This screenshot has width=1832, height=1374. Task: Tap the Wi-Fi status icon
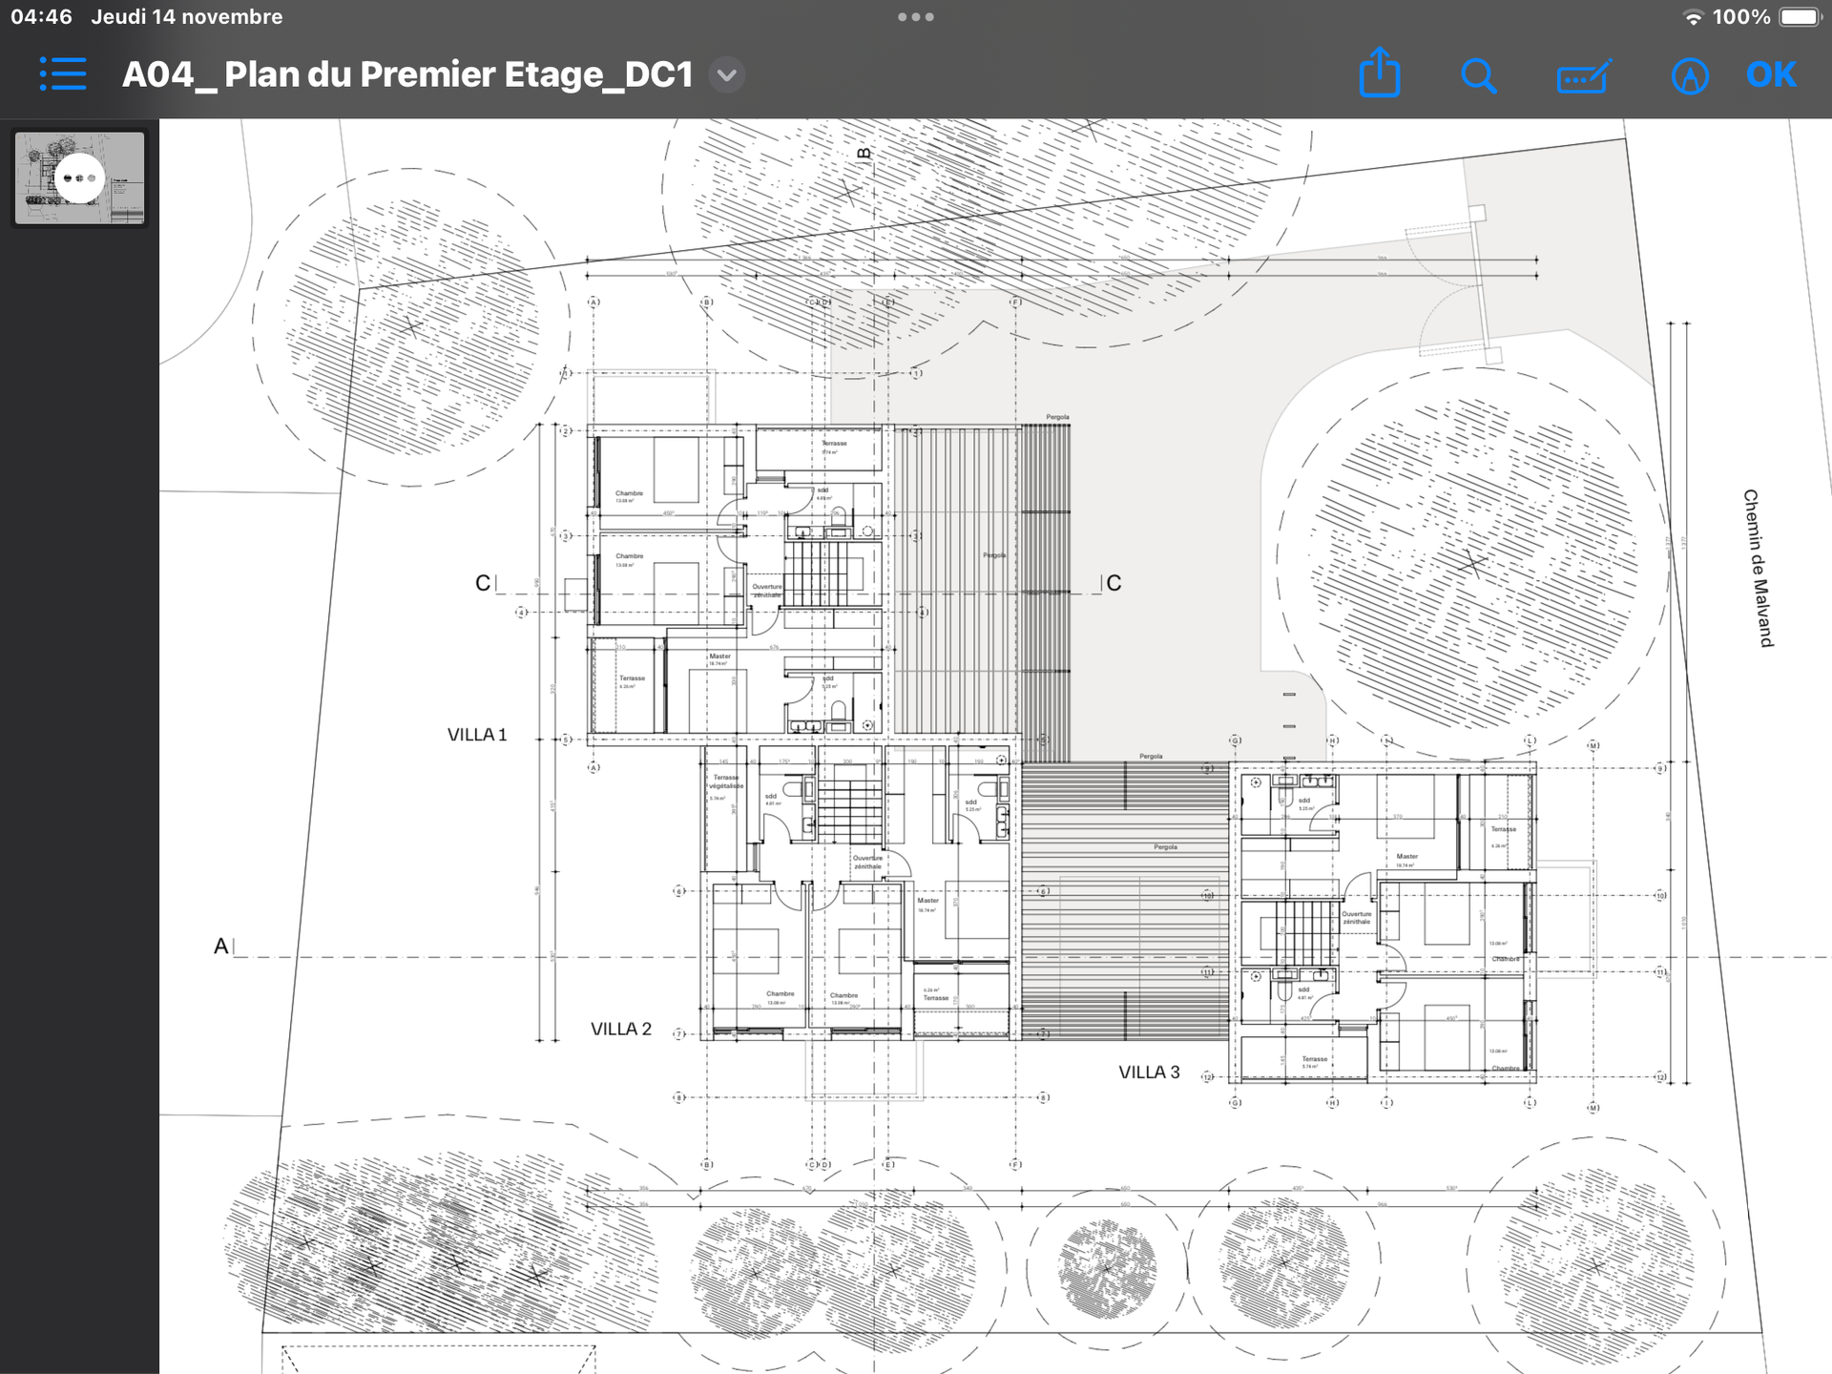tap(1692, 17)
